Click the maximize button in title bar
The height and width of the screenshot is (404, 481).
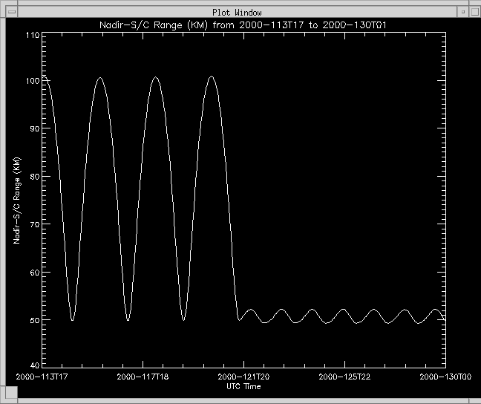pyautogui.click(x=472, y=11)
